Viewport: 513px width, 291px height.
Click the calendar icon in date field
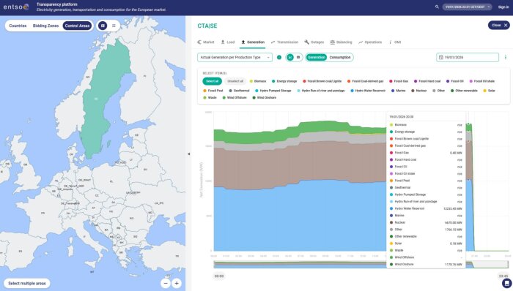(x=440, y=58)
